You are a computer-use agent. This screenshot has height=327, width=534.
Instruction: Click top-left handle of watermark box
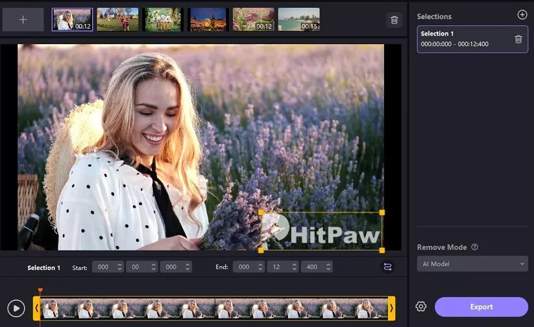click(261, 213)
